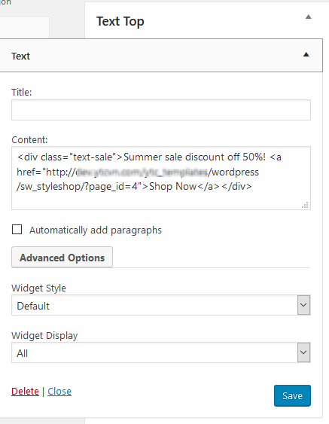
Task: Collapse the Text widget arrow icon
Action: [306, 55]
